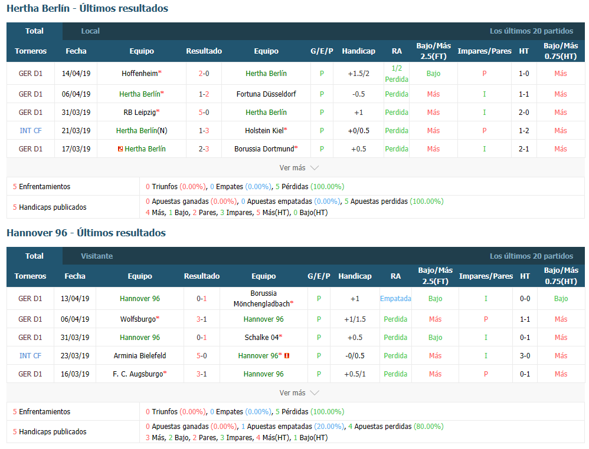The image size is (589, 449).
Task: Click the Empatada RA cell in the Hannover 96 table
Action: [x=395, y=299]
